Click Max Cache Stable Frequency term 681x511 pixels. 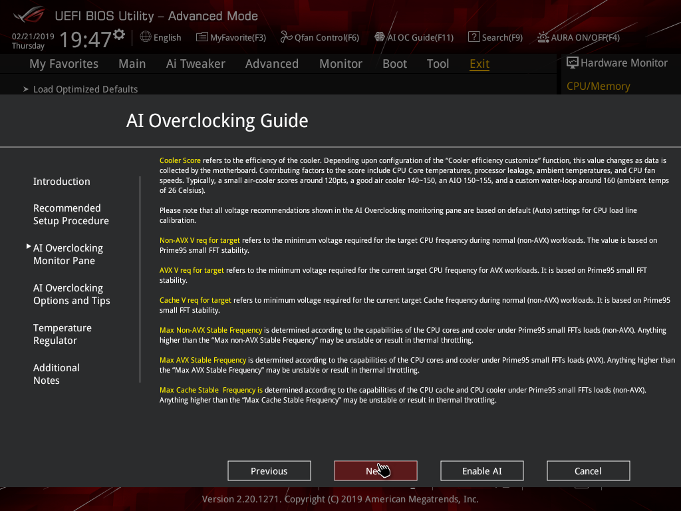211,390
